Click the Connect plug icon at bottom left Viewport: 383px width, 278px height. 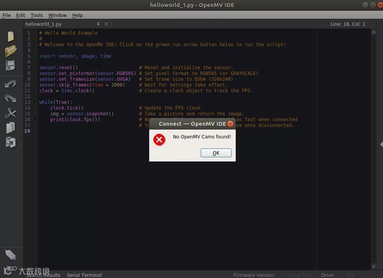[11, 255]
